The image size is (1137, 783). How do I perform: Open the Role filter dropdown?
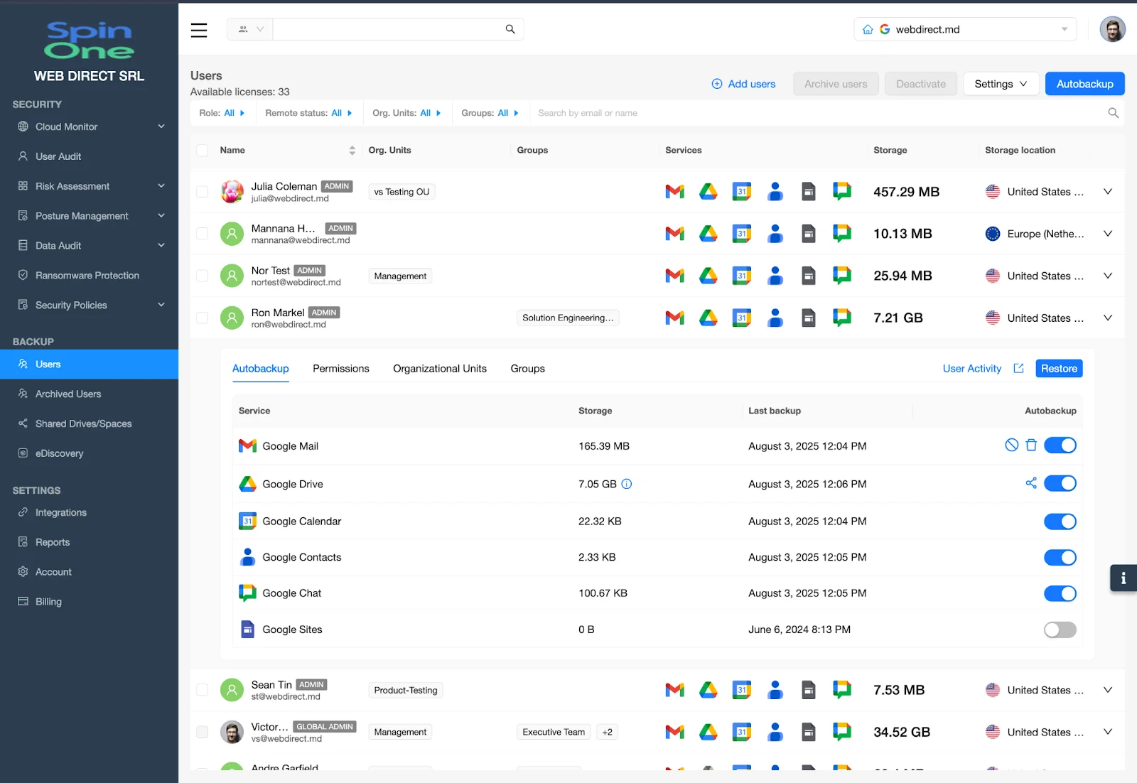pyautogui.click(x=222, y=112)
